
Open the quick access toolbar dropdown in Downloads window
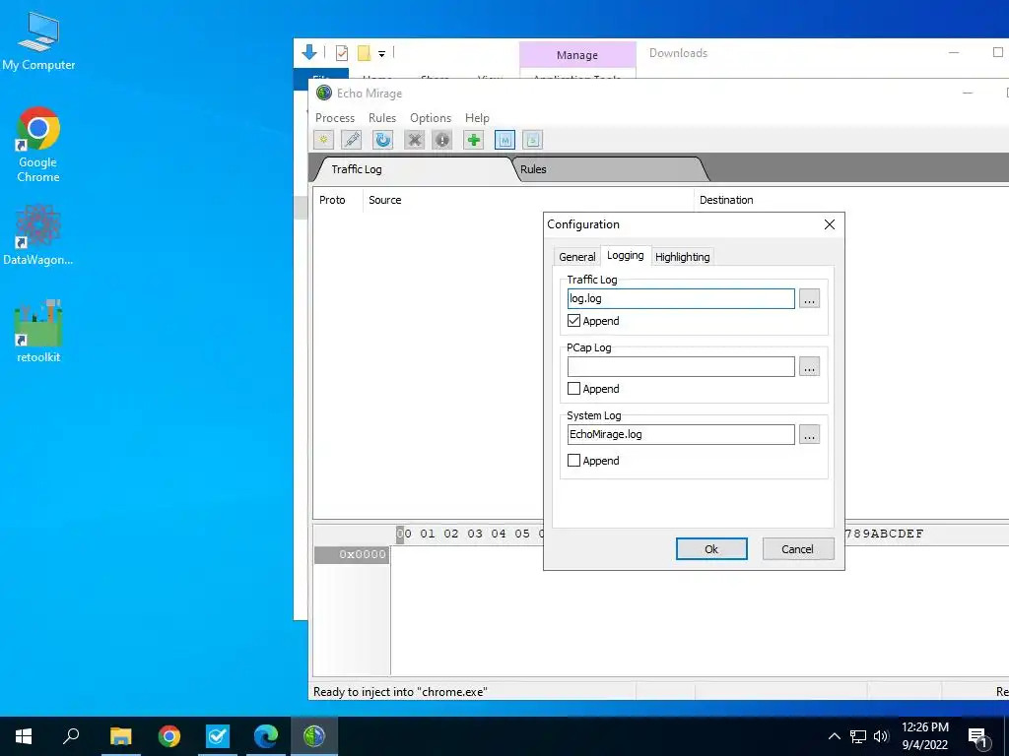(381, 54)
